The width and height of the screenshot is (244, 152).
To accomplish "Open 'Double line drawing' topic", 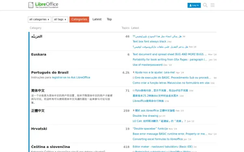I will click(145, 116).
